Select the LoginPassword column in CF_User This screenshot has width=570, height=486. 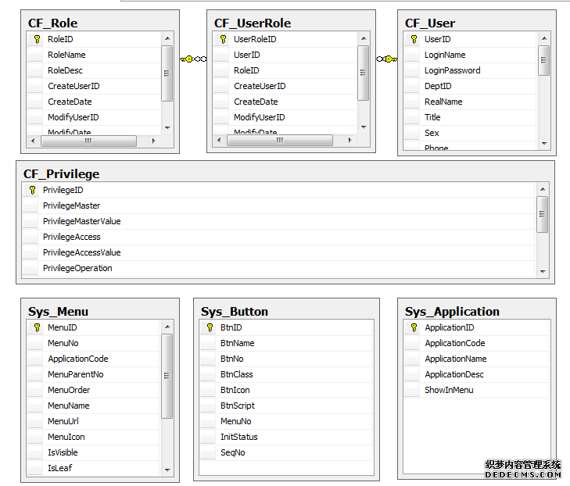tap(453, 70)
